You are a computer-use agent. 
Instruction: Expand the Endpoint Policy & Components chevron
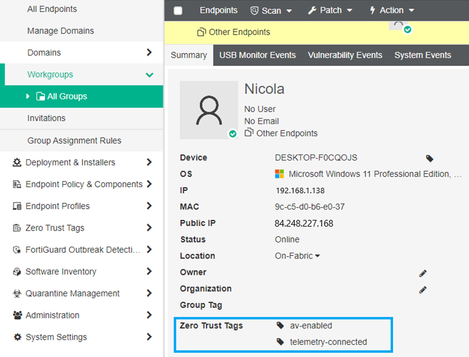149,184
